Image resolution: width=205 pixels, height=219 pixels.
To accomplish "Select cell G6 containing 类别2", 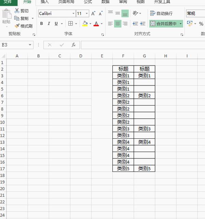I will (145, 96).
